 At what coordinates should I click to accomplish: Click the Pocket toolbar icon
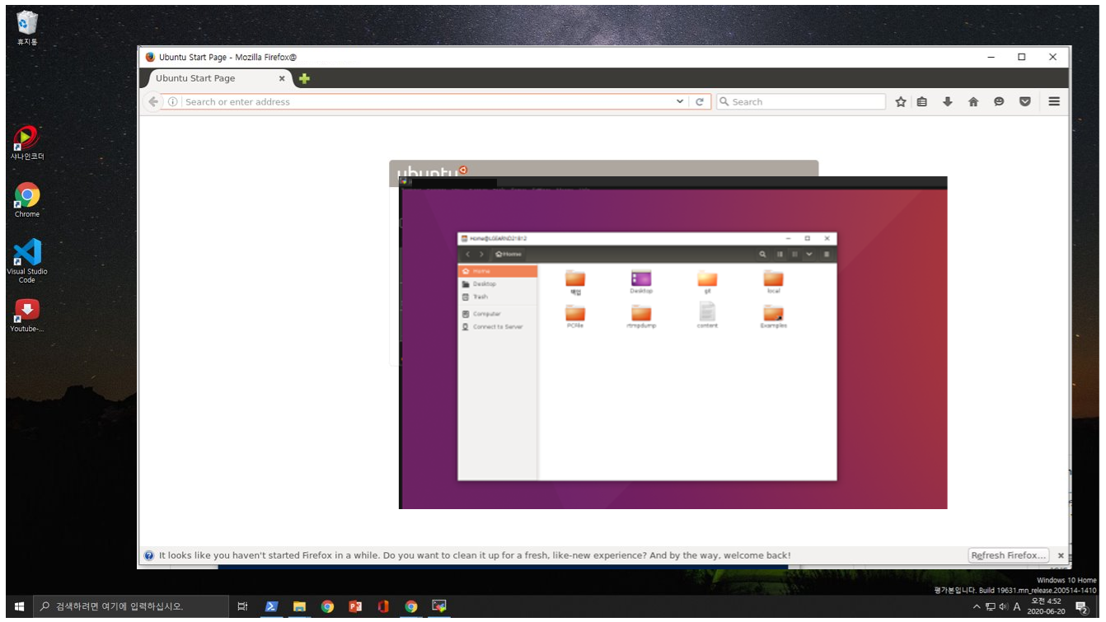(1025, 101)
